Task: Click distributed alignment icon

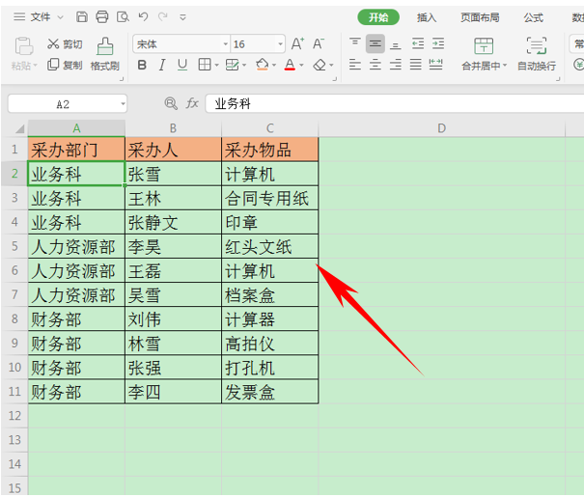Action: coord(435,65)
